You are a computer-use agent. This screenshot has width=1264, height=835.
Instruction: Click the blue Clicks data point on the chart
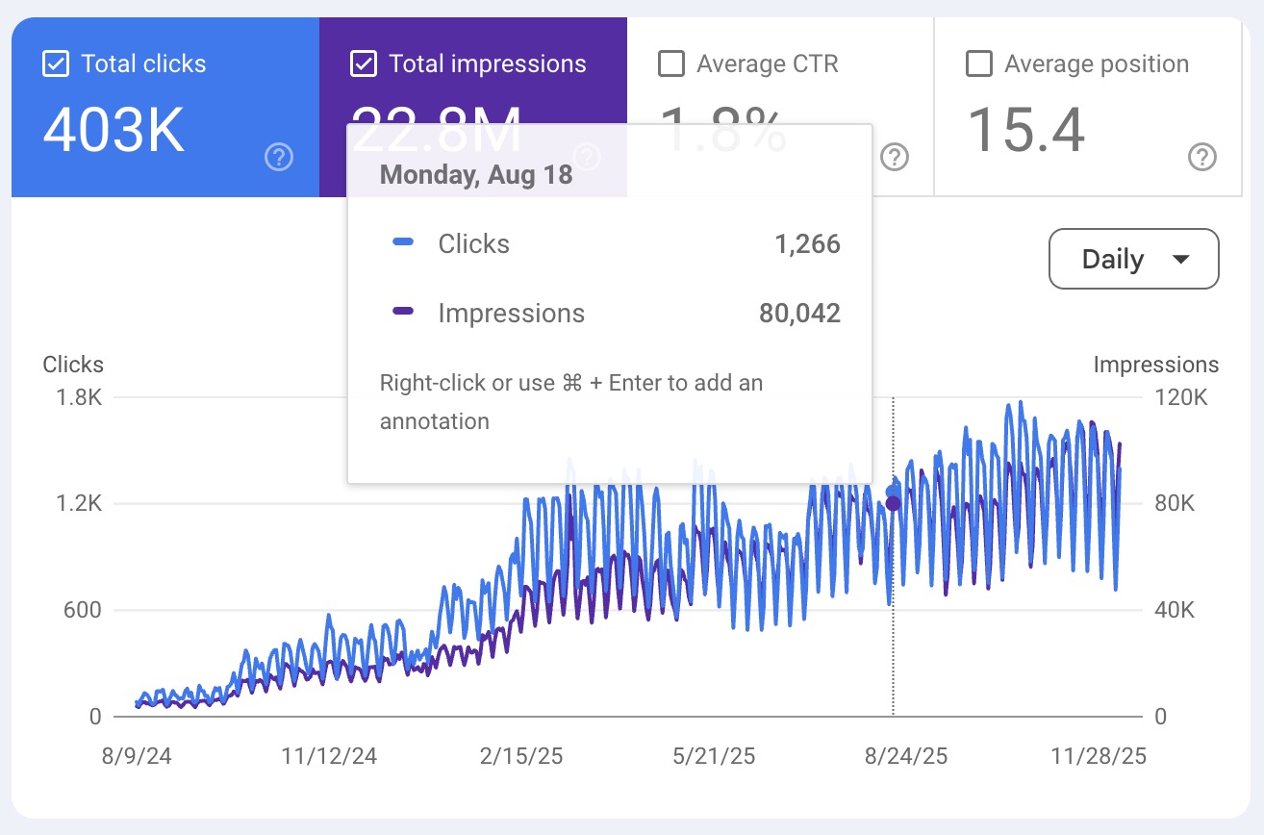[892, 492]
